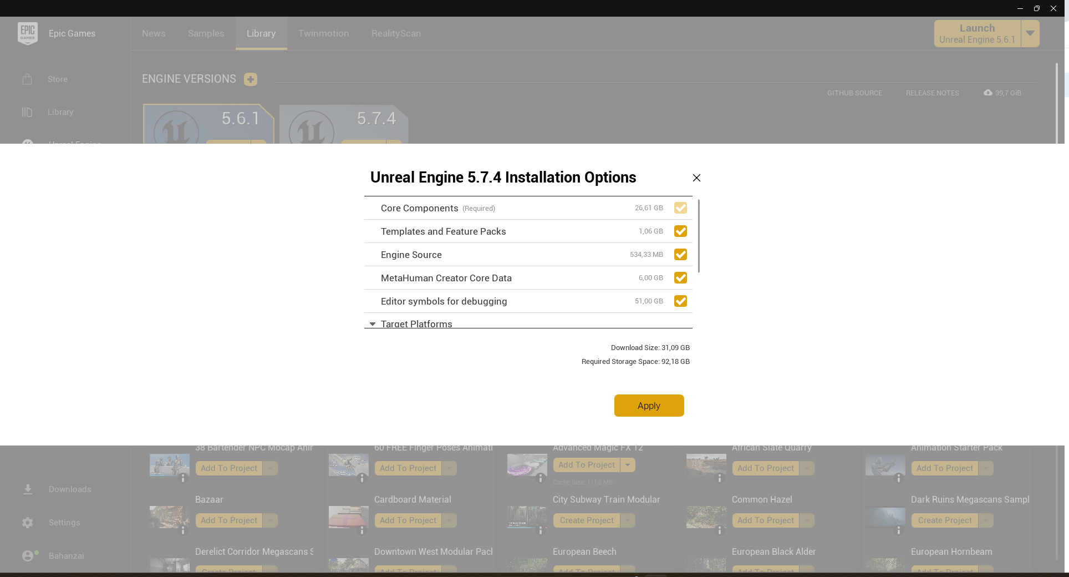Image resolution: width=1069 pixels, height=577 pixels.
Task: Open dropdown for Animation Starter Pack
Action: click(x=986, y=468)
